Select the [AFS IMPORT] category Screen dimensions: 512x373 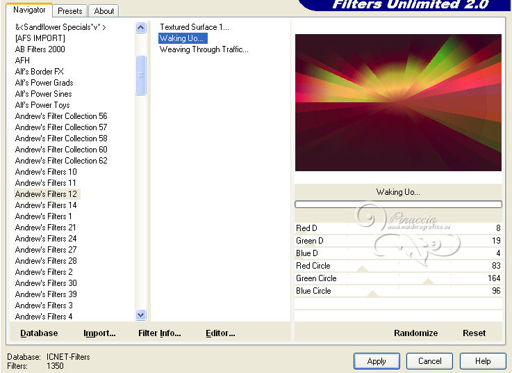(40, 38)
